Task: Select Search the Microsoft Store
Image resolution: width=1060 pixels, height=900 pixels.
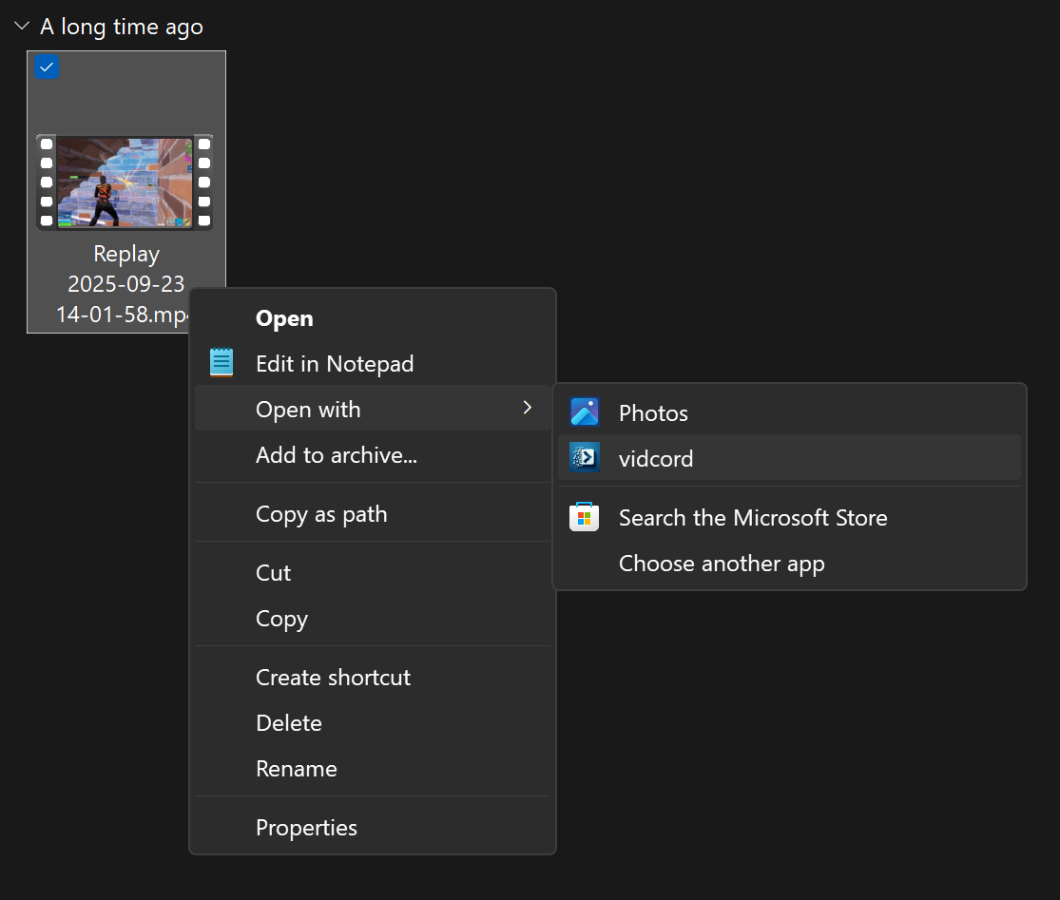Action: coord(790,517)
